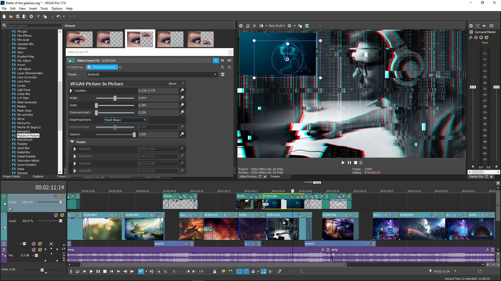Toggle the Picture In Picture checkbox

(89, 67)
